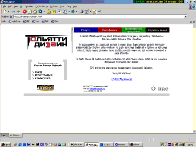Open dropdown arrow beside New page icon
The height and width of the screenshot is (147, 196).
tap(8, 12)
